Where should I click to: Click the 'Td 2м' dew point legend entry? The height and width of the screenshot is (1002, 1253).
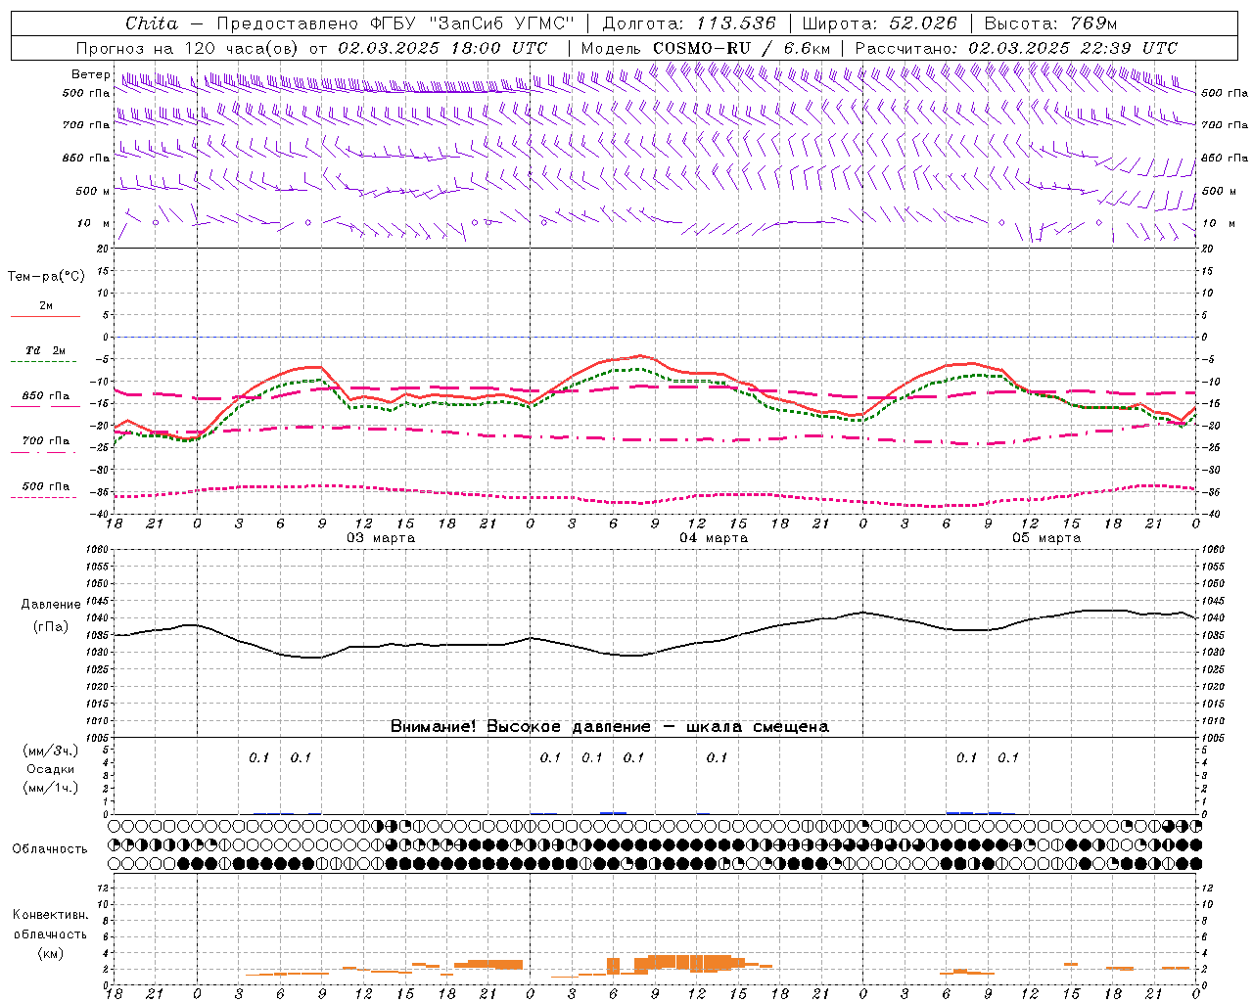pos(46,350)
